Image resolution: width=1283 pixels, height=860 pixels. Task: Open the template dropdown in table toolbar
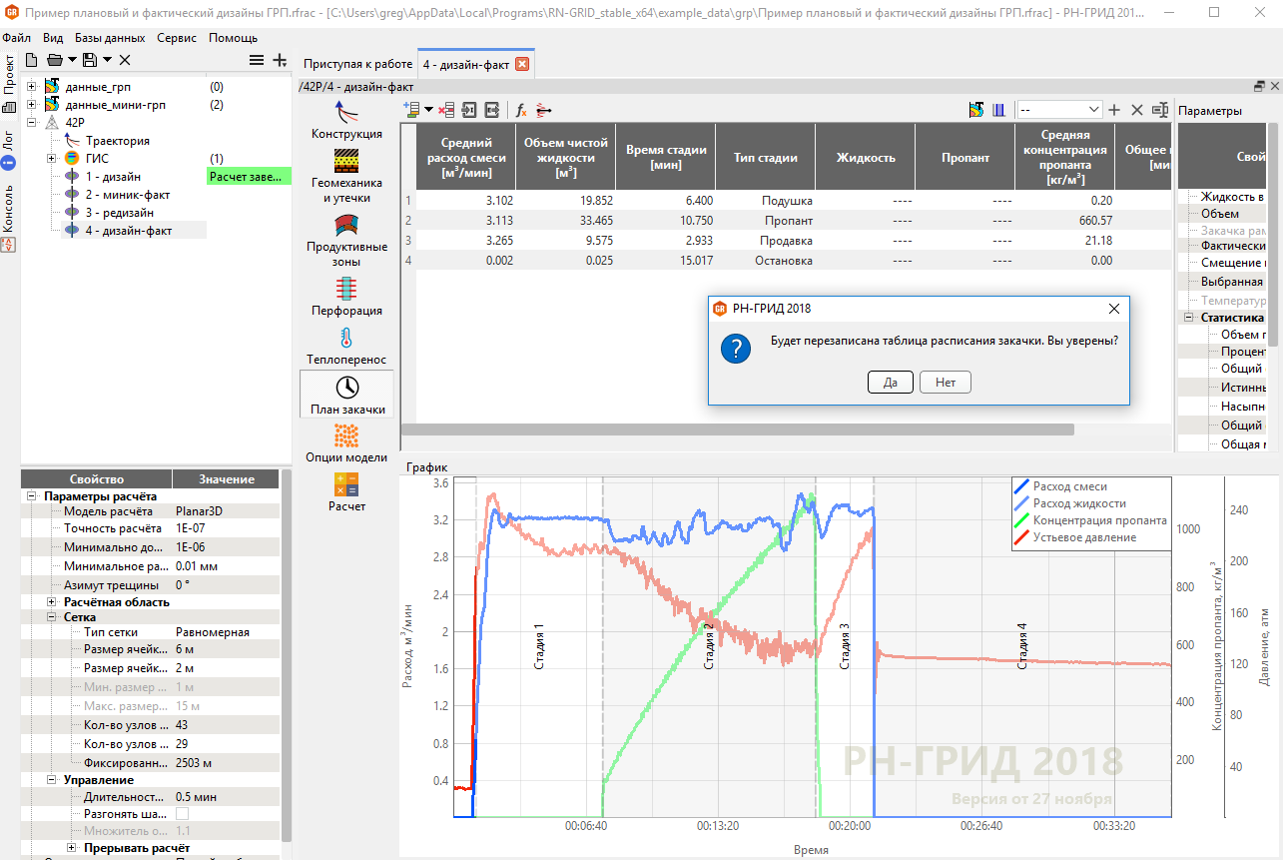point(1059,110)
